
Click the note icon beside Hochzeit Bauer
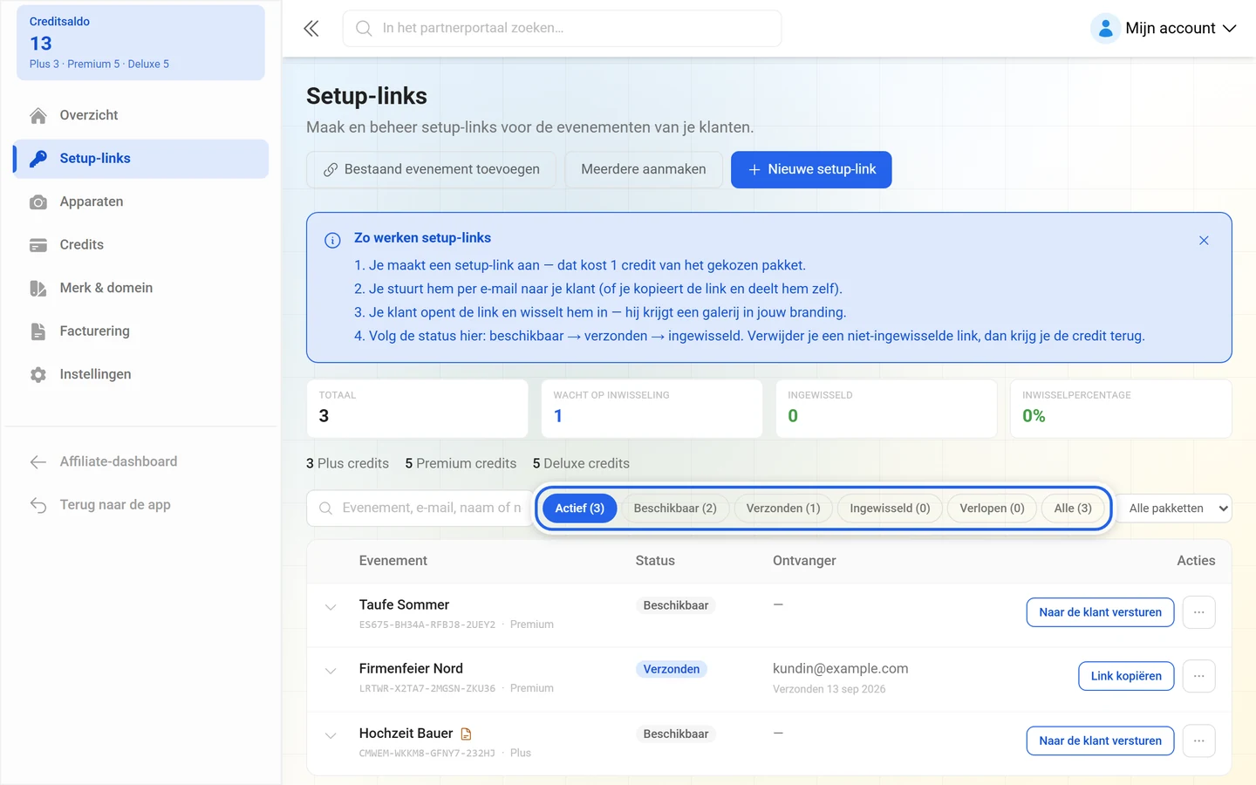coord(466,734)
